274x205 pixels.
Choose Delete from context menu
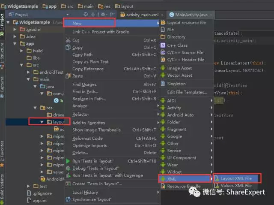point(112,153)
